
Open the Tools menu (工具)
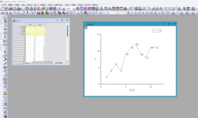pos(67,5)
